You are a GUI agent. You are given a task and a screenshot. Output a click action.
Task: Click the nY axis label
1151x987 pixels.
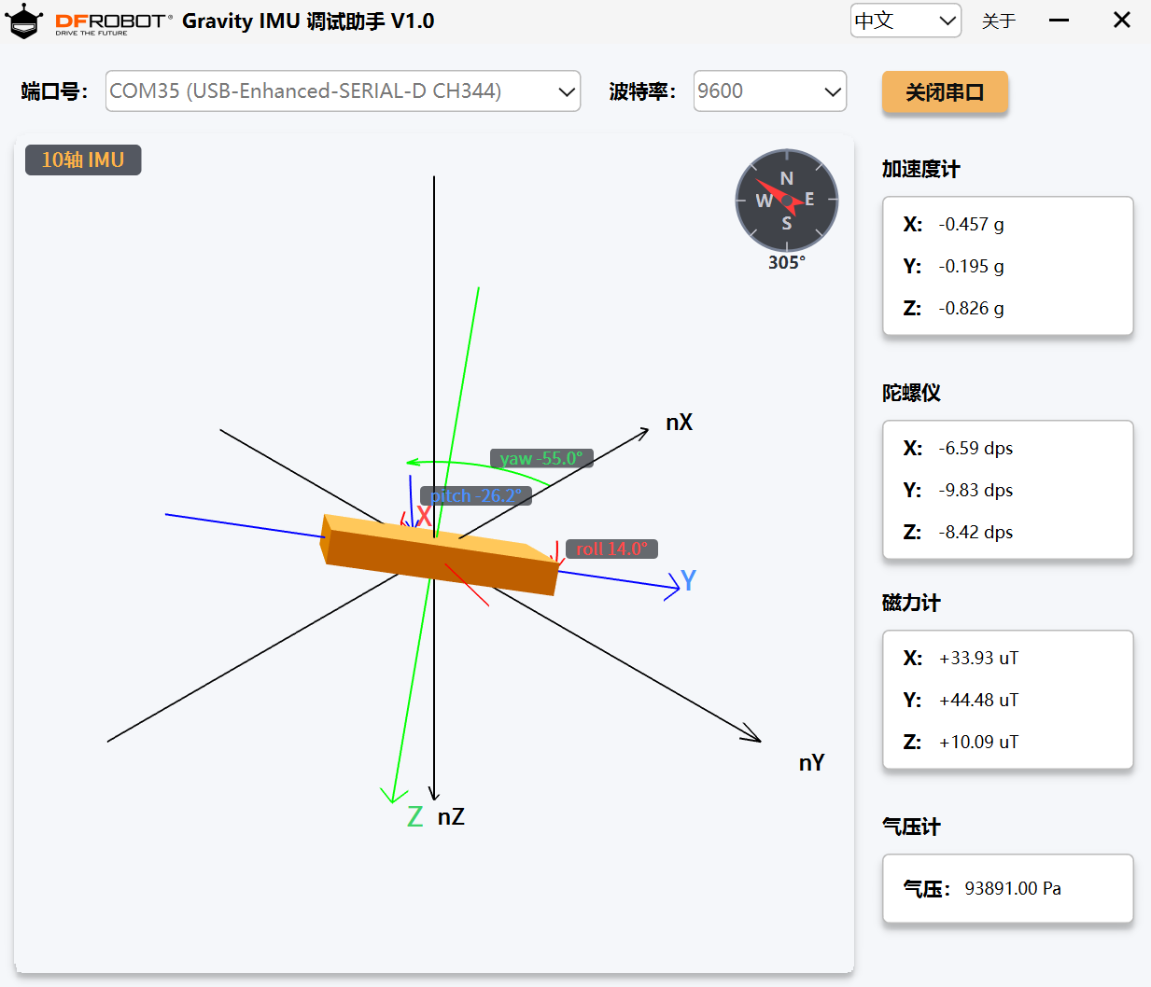click(x=812, y=763)
